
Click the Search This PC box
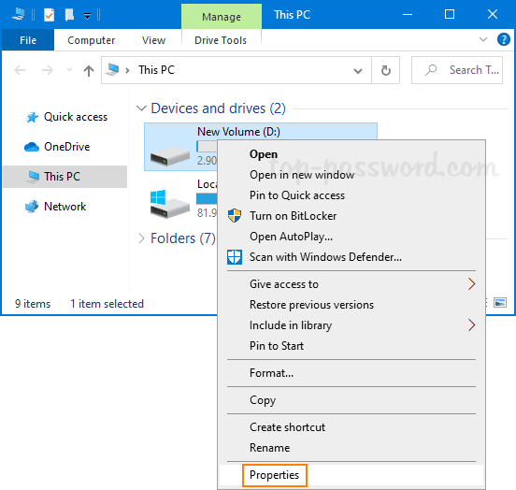[x=457, y=70]
